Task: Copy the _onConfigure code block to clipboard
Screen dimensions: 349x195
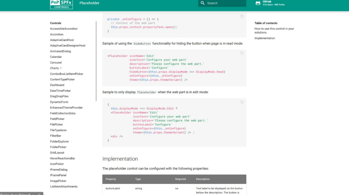Action: (x=242, y=16)
